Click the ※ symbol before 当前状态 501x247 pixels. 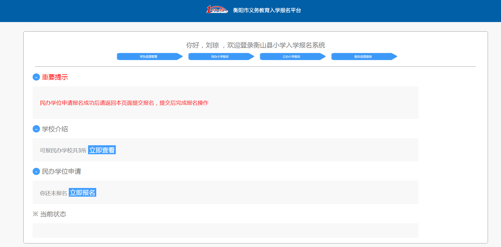[35, 214]
